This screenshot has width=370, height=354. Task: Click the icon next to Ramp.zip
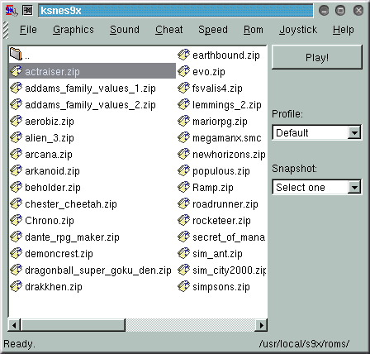[183, 188]
